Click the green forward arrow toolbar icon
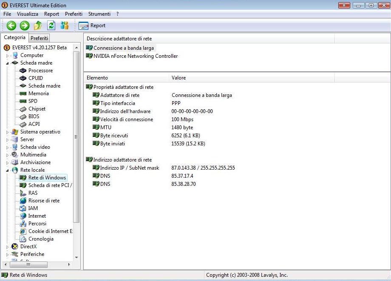The image size is (391, 281). click(x=25, y=26)
